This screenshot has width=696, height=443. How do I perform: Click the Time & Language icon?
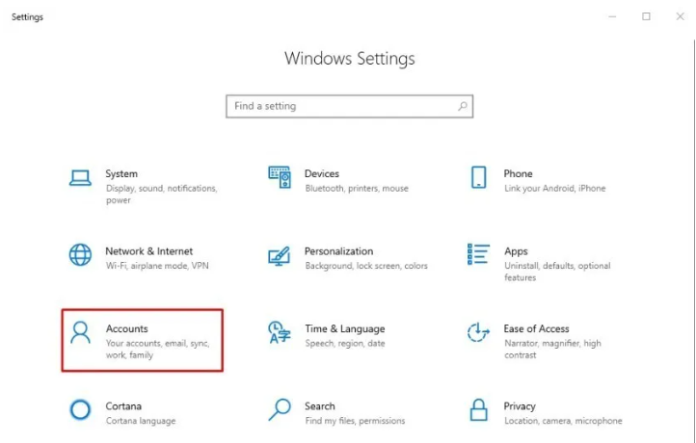[x=280, y=332]
